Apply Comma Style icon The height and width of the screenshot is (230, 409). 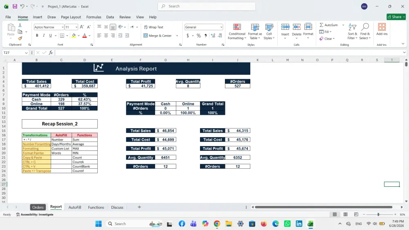pos(206,36)
